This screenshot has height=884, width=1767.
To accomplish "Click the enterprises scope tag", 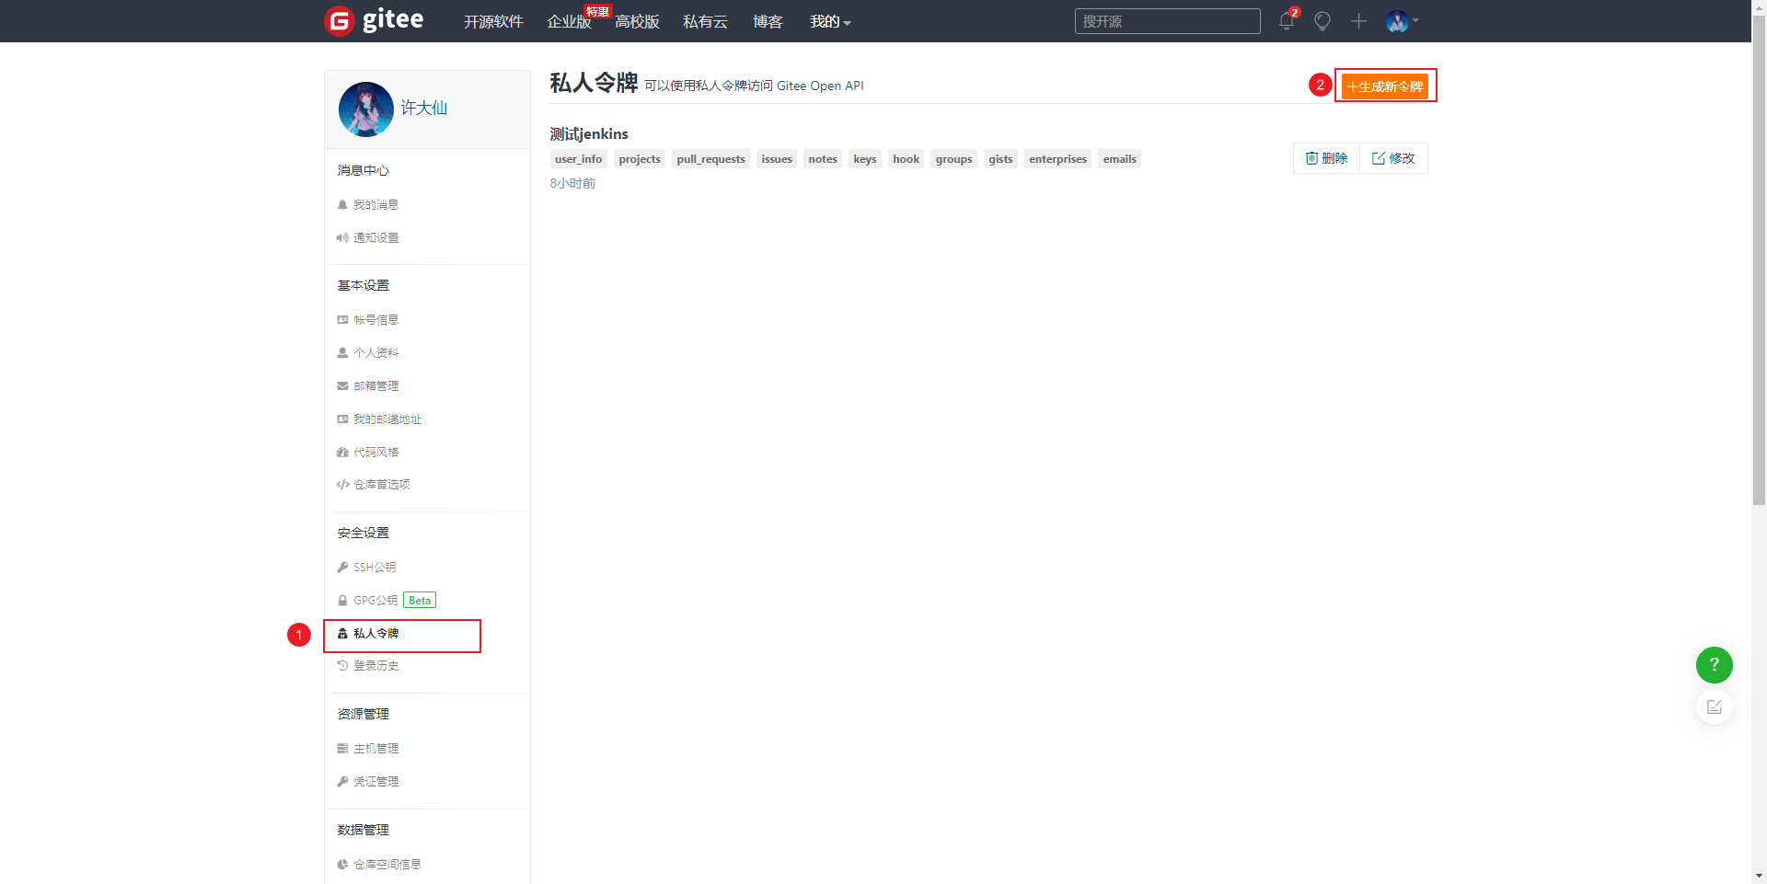I will pos(1057,159).
